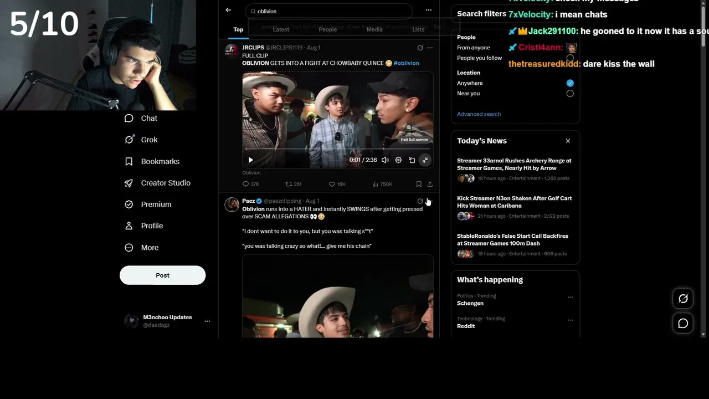Image resolution: width=709 pixels, height=399 pixels.
Task: Click the Premium badge icon
Action: pos(129,204)
